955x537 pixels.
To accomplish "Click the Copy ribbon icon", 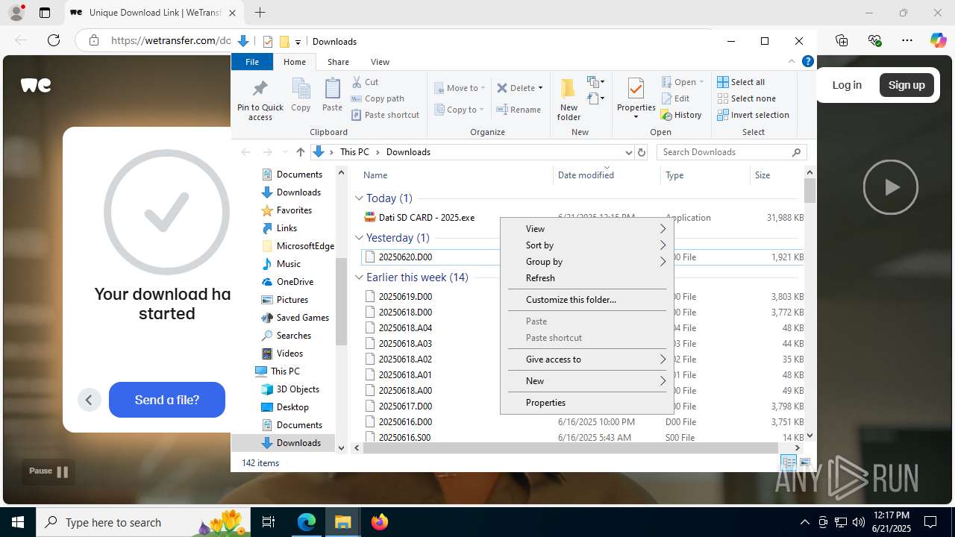I will (x=301, y=95).
